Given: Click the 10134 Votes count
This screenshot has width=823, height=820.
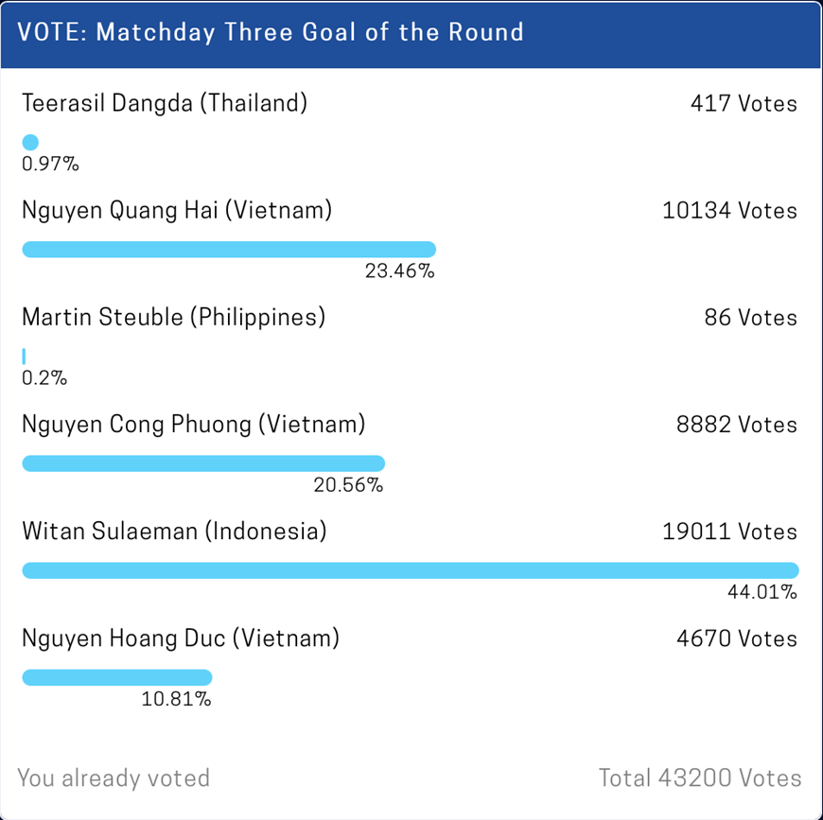Looking at the screenshot, I should point(729,210).
